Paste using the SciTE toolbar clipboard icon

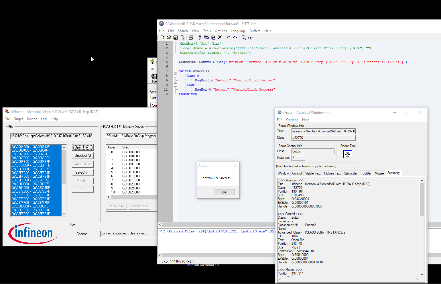[213, 38]
